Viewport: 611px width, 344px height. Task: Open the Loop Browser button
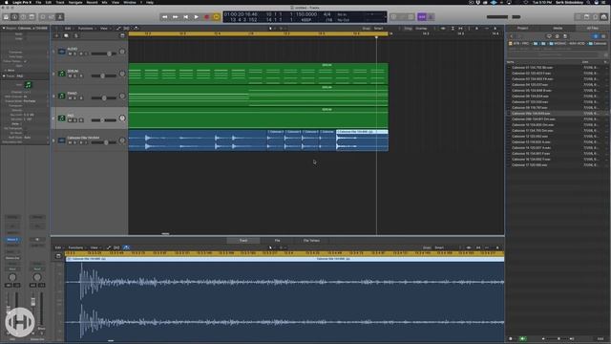[596, 17]
